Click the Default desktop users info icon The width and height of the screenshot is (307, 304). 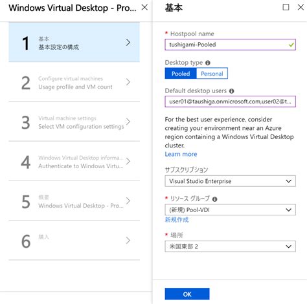(232, 91)
